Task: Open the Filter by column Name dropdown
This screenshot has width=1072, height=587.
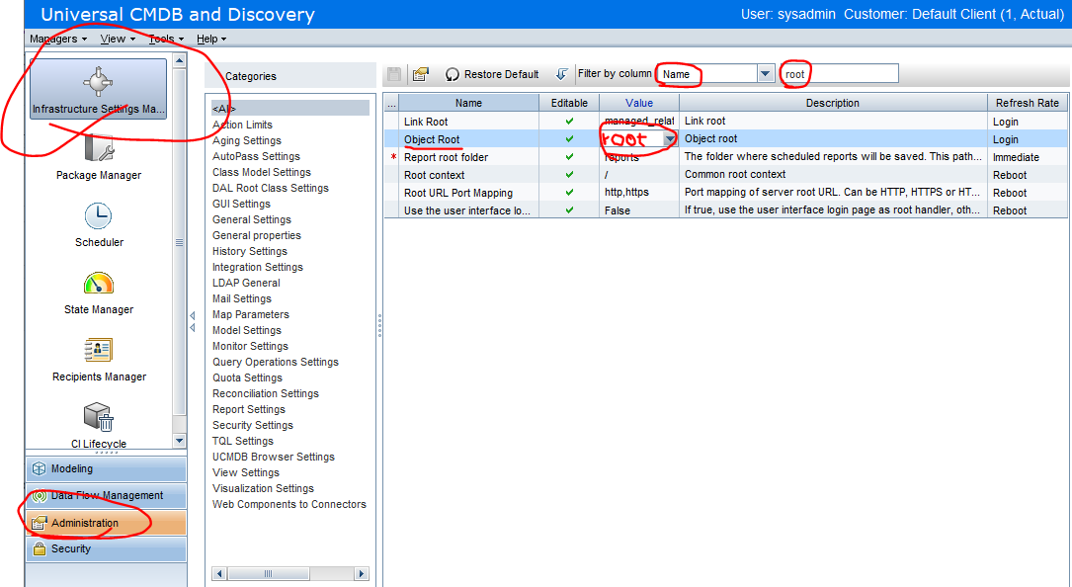Action: click(x=766, y=74)
